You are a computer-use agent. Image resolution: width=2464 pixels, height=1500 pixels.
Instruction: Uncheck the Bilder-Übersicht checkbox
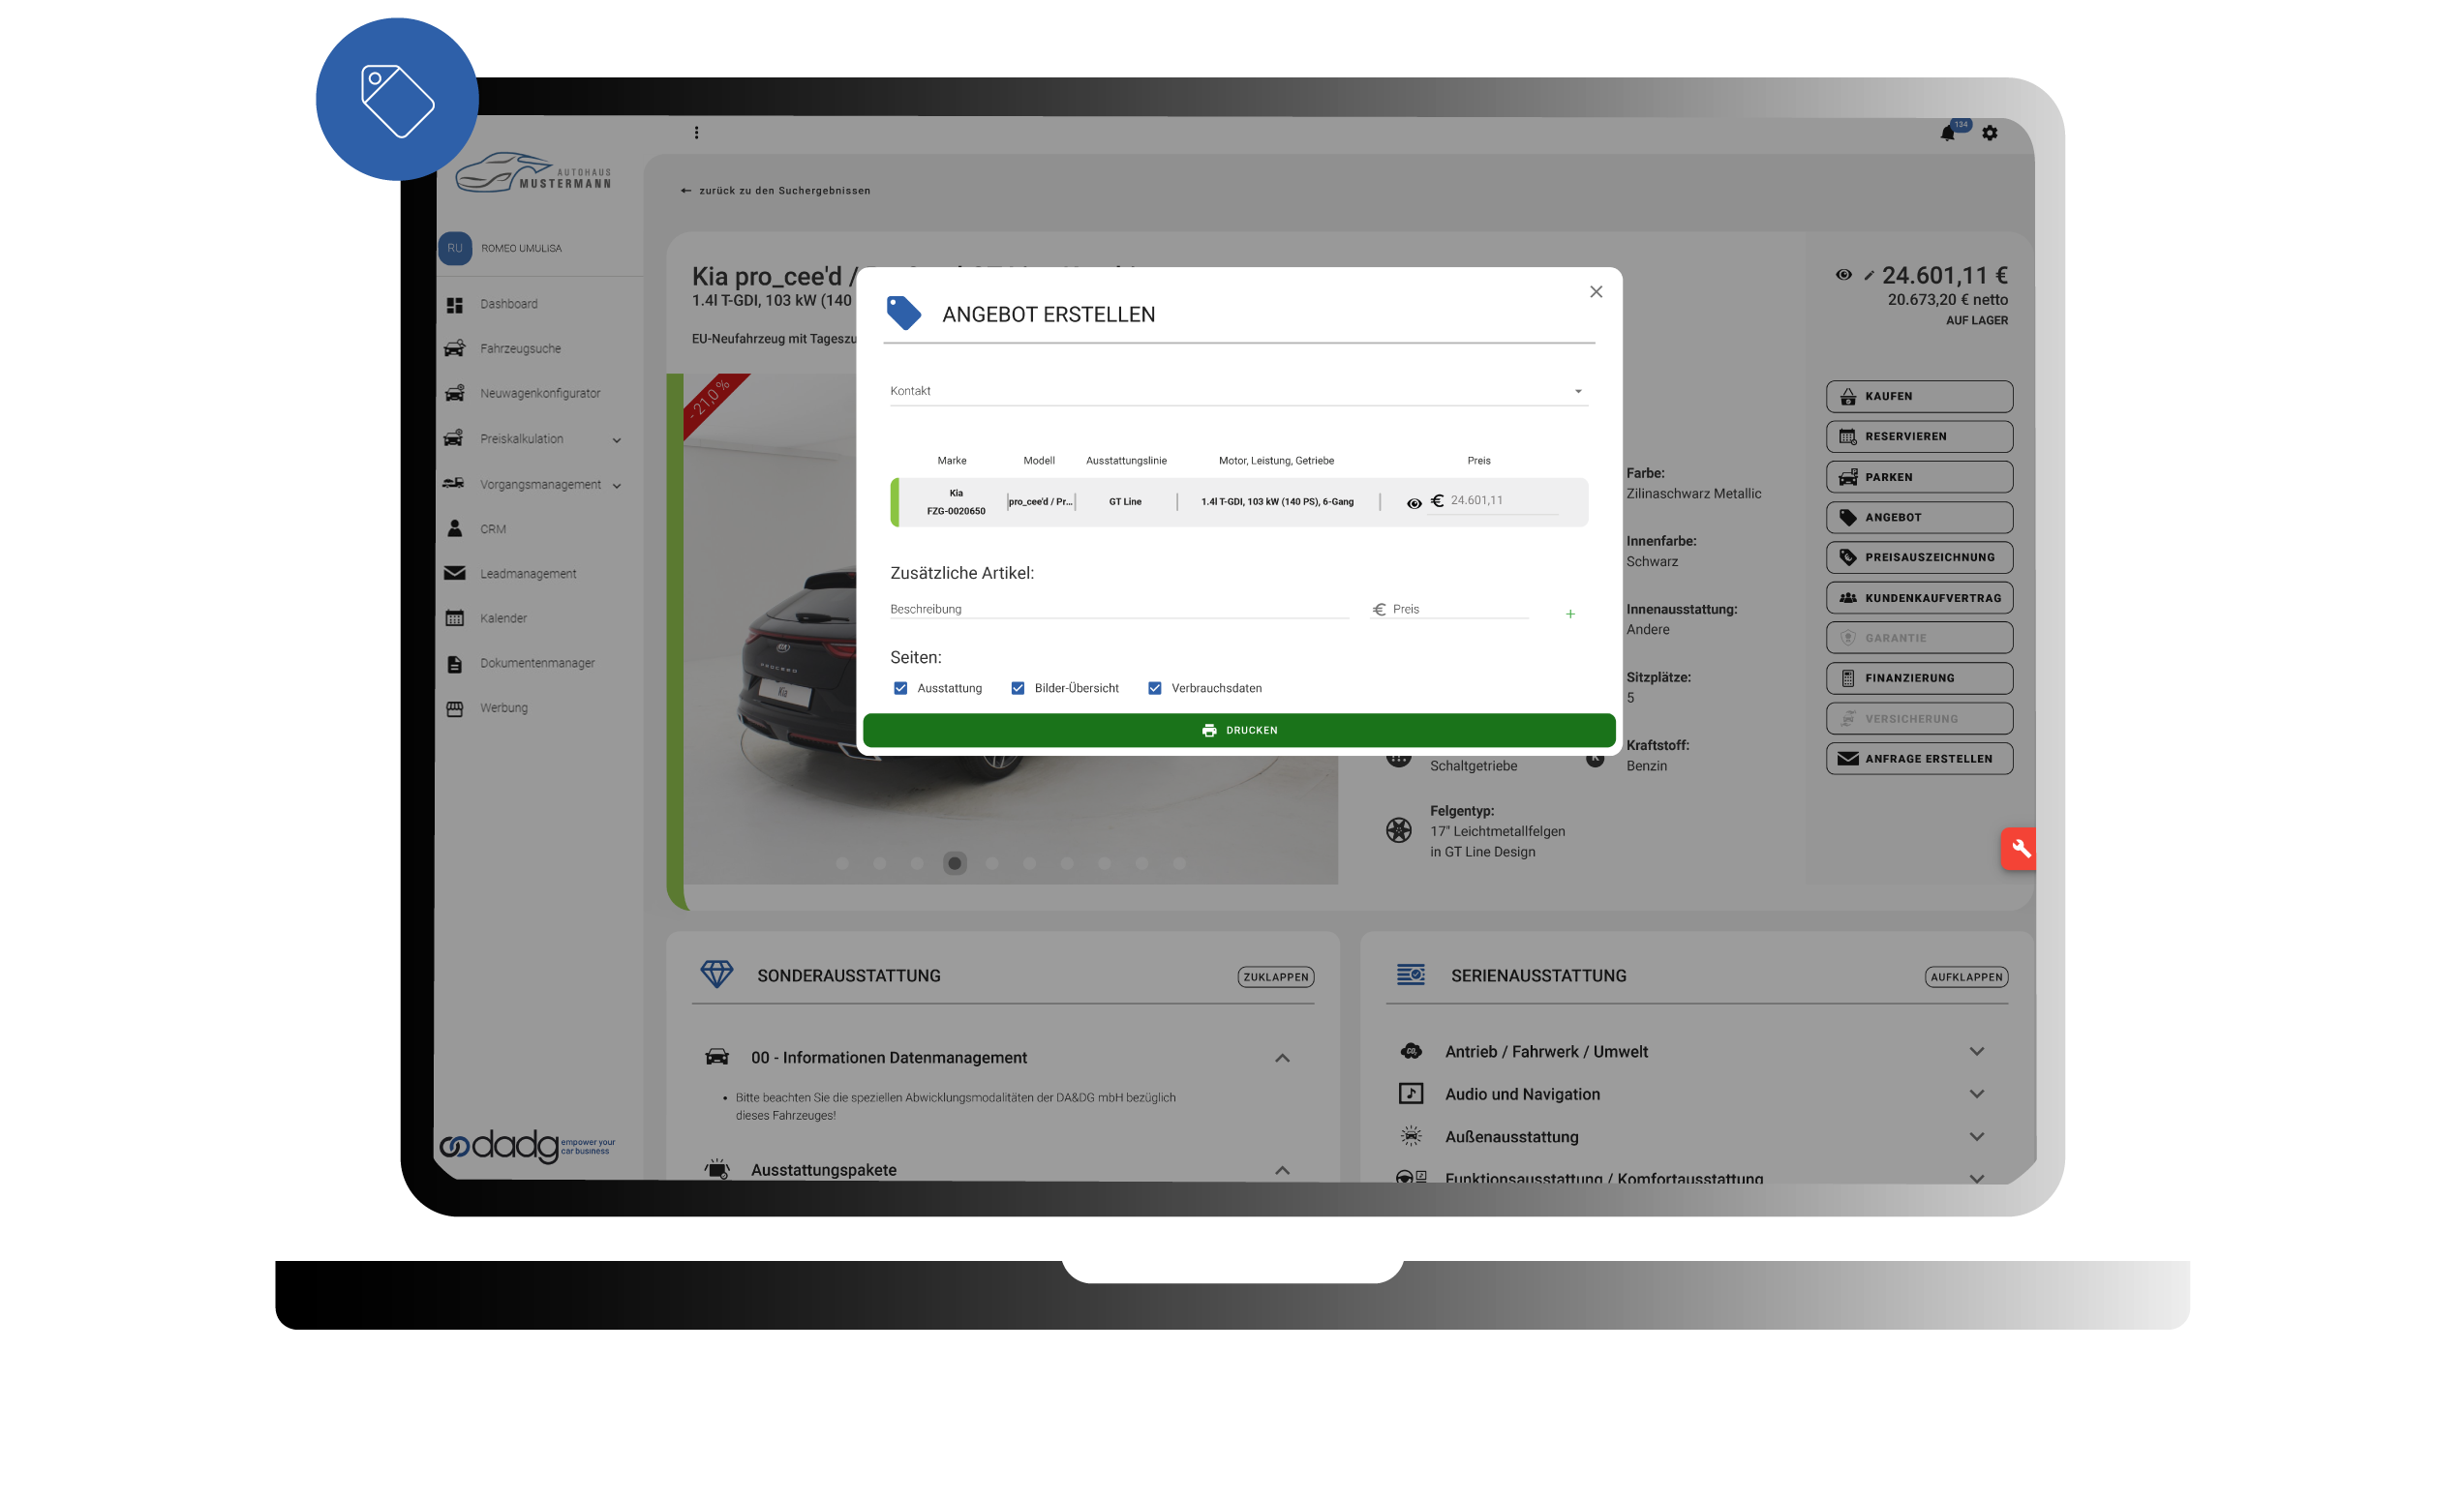pyautogui.click(x=1018, y=688)
